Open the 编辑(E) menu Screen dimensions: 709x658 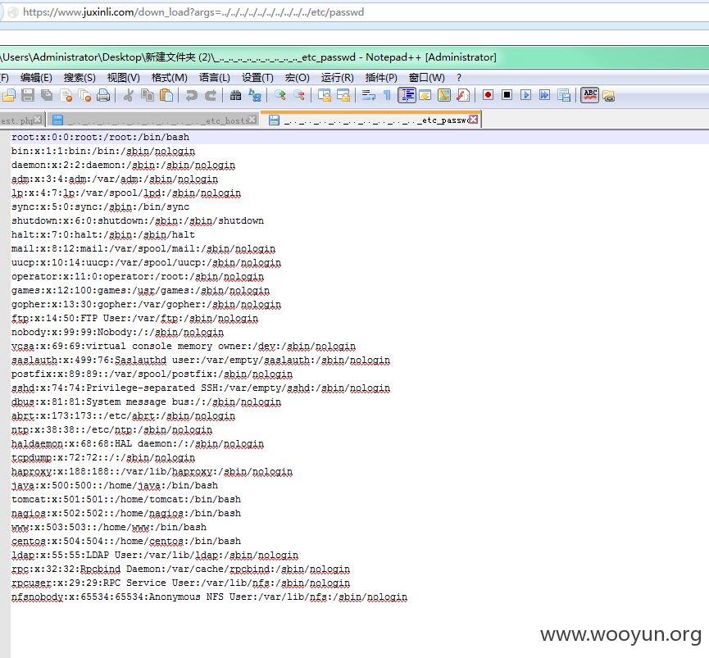pos(36,78)
